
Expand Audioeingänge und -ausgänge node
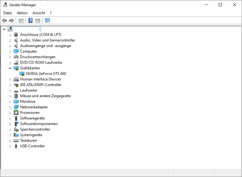[10, 46]
